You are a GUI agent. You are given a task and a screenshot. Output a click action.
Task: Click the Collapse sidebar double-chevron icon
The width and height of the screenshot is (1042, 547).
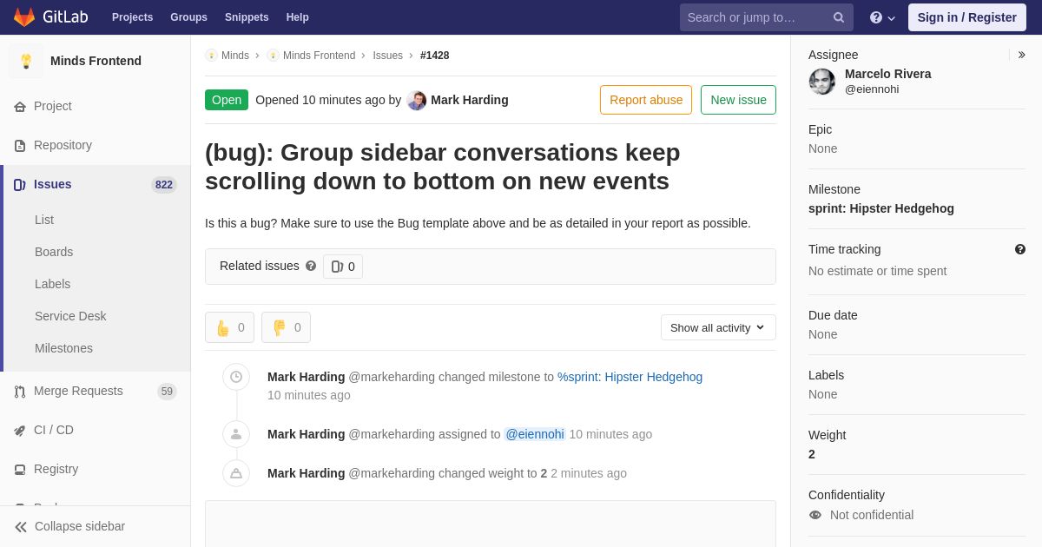point(21,527)
